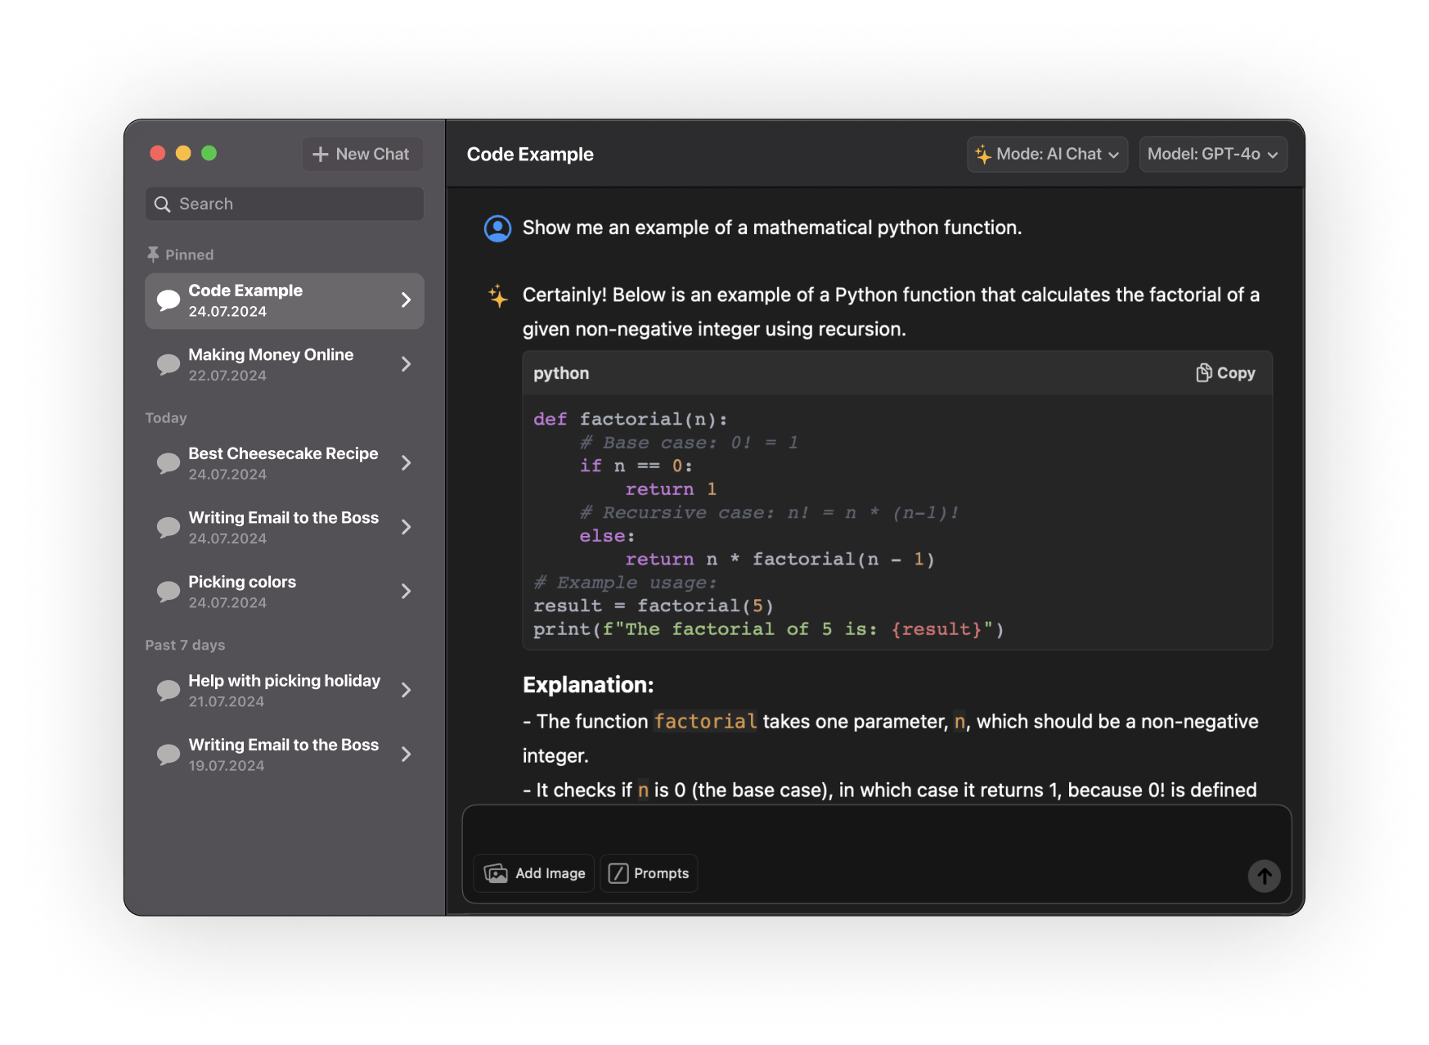1429x1045 pixels.
Task: Click the Pinned pin icon
Action: [x=153, y=254]
